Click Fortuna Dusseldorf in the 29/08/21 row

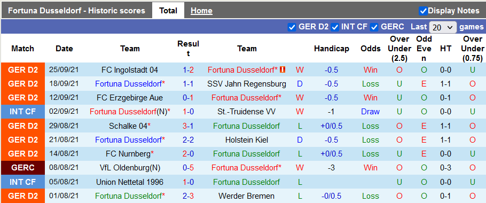click(246, 126)
